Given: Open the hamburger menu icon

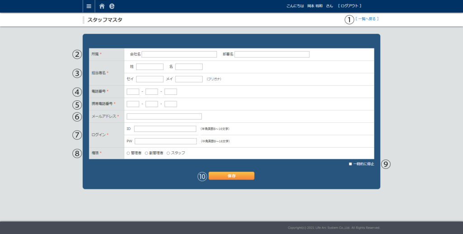Looking at the screenshot, I should tap(89, 6).
